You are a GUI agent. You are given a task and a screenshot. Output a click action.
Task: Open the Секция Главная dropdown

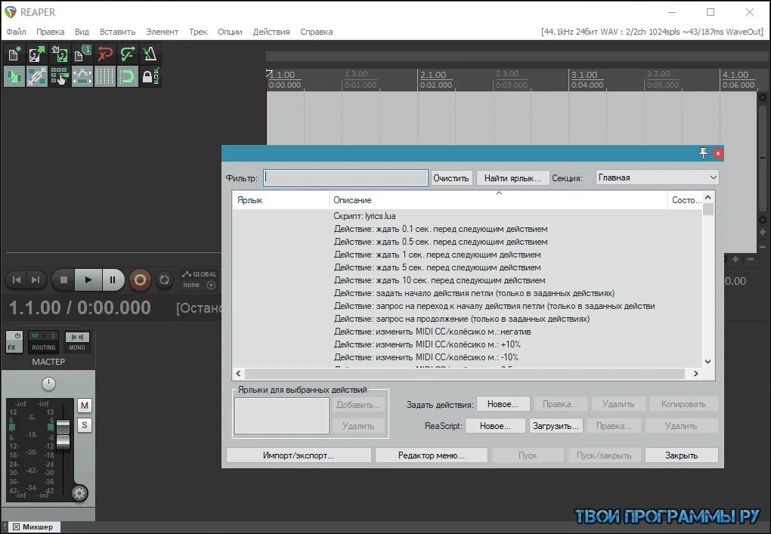[x=657, y=177]
